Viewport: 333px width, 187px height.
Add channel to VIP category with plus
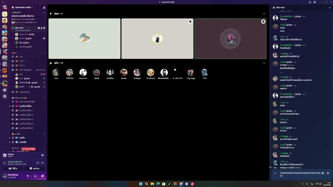click(x=44, y=53)
